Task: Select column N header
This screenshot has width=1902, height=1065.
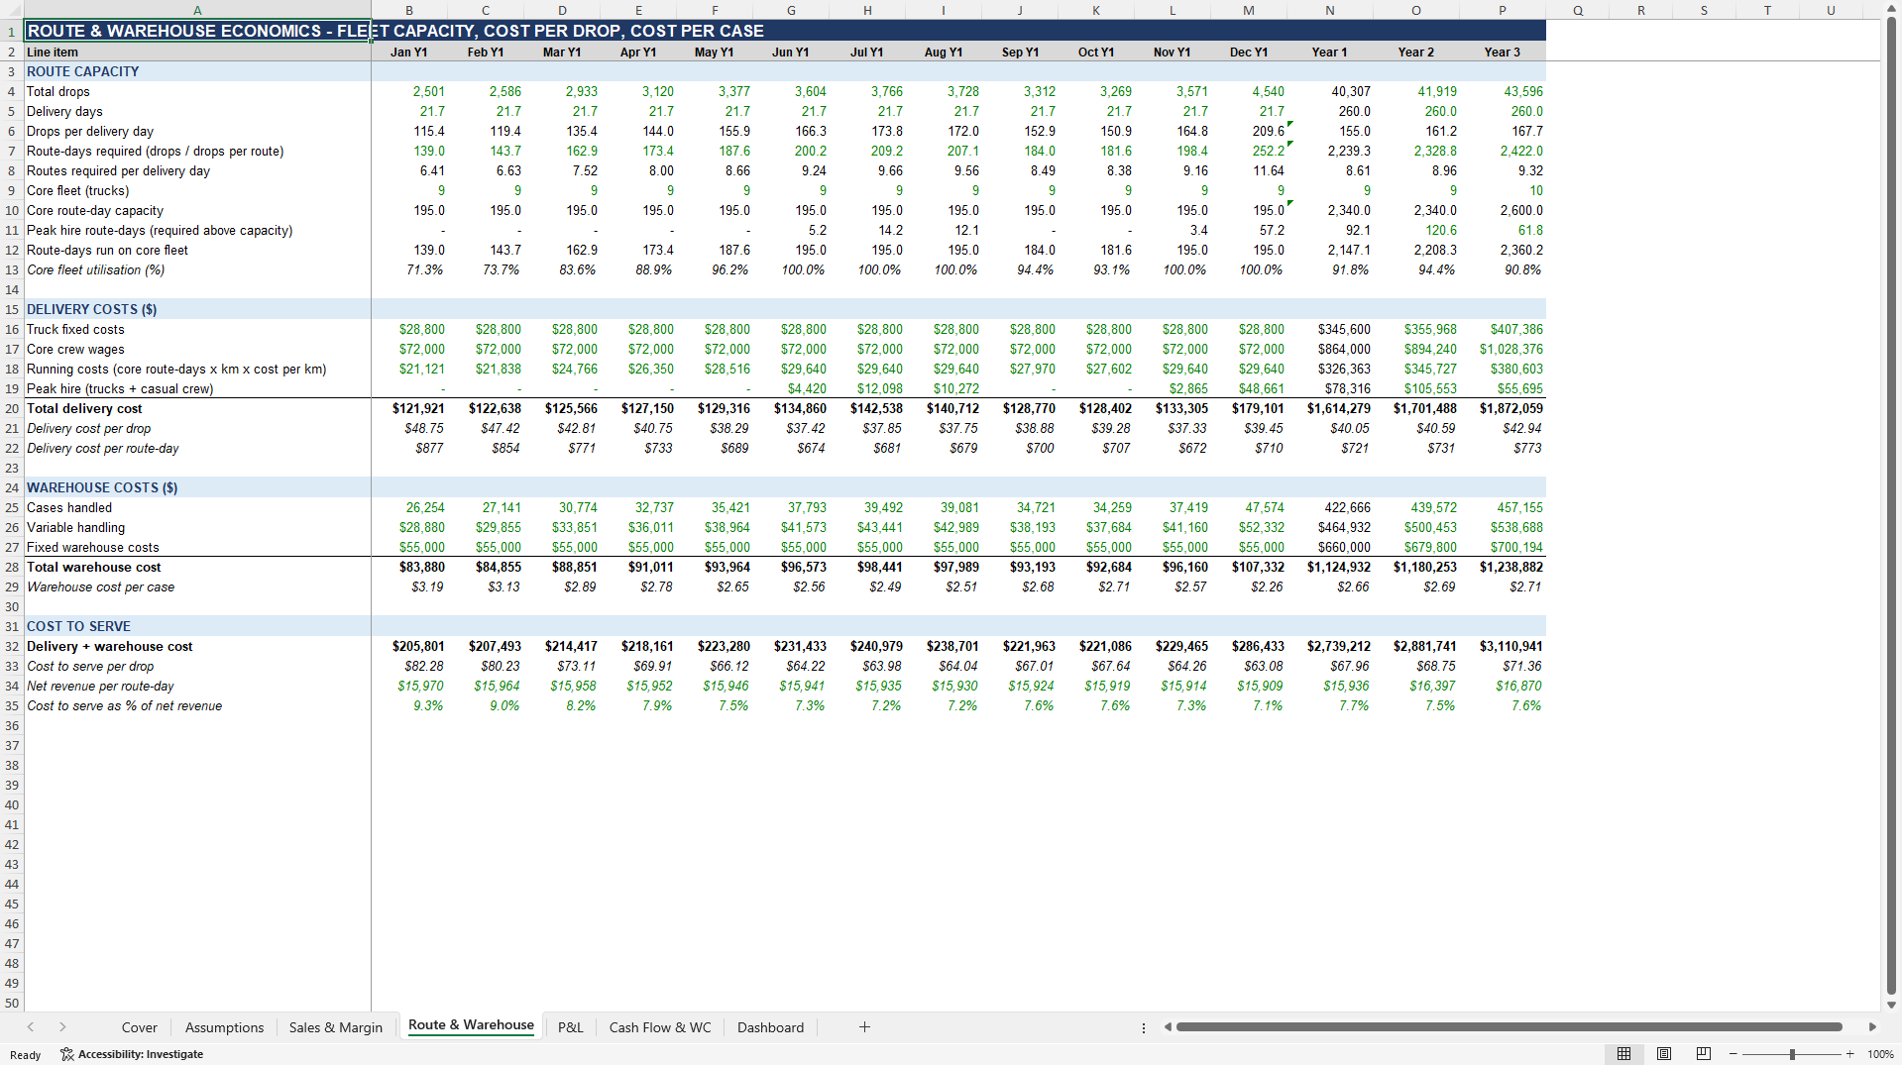Action: pos(1329,10)
